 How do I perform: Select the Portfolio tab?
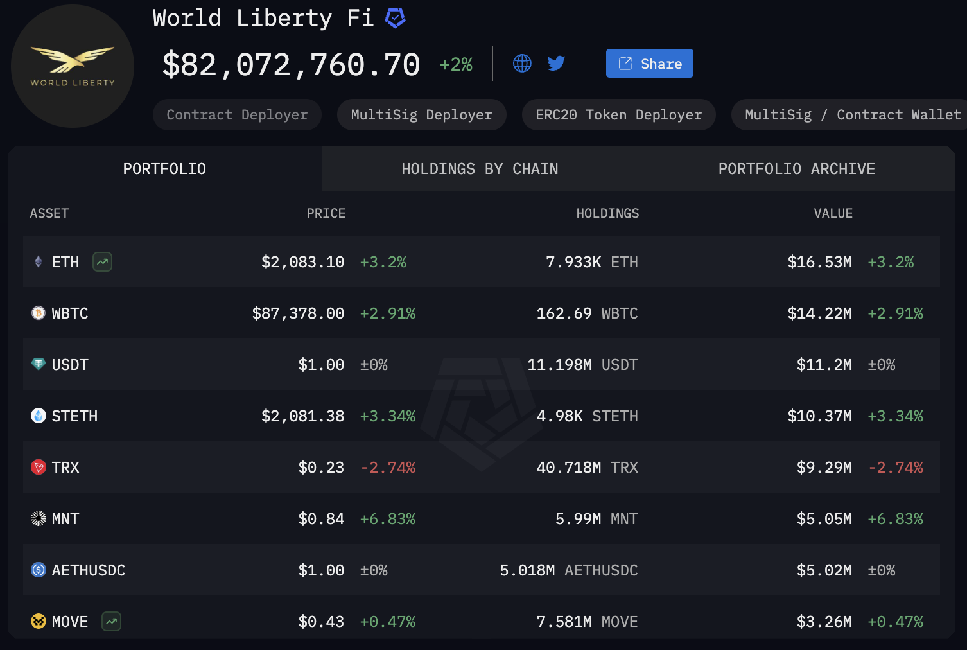point(164,169)
